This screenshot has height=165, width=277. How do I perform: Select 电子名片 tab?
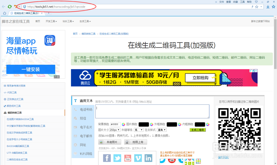(83, 127)
